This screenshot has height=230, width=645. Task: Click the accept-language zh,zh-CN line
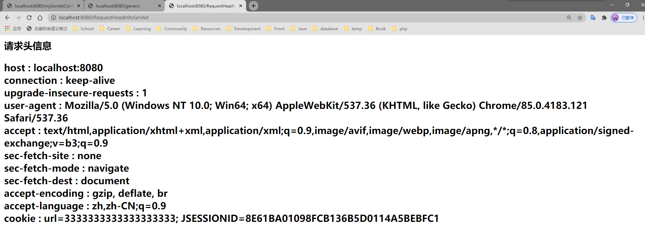85,206
